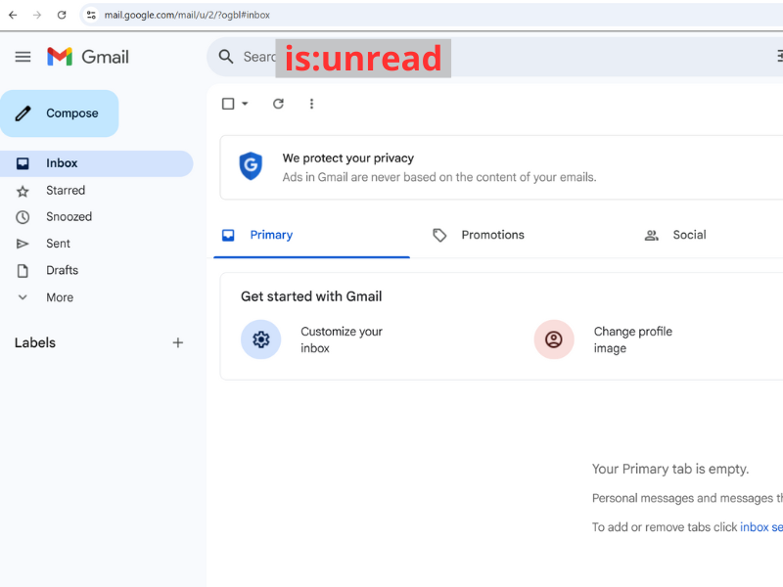This screenshot has height=587, width=783.
Task: Click the Compose button
Action: (60, 113)
